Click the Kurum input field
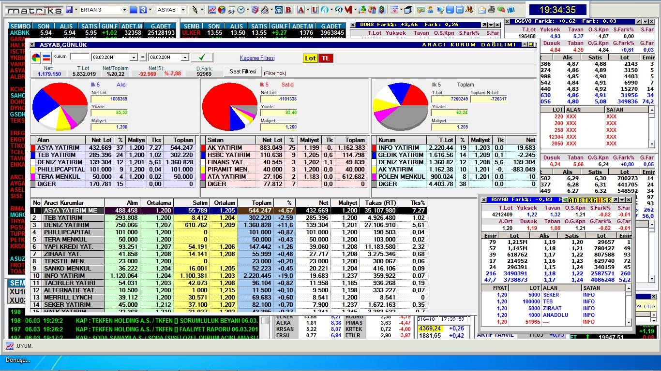661x371 pixels. tap(80, 57)
